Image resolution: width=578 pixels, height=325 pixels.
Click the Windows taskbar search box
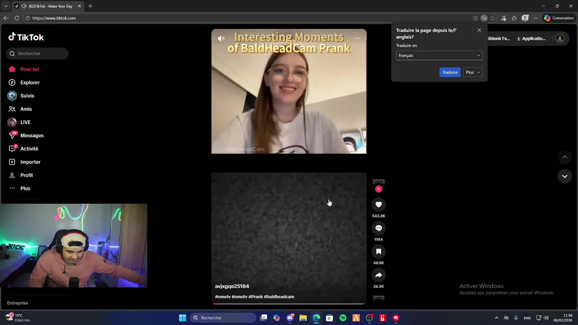(223, 318)
